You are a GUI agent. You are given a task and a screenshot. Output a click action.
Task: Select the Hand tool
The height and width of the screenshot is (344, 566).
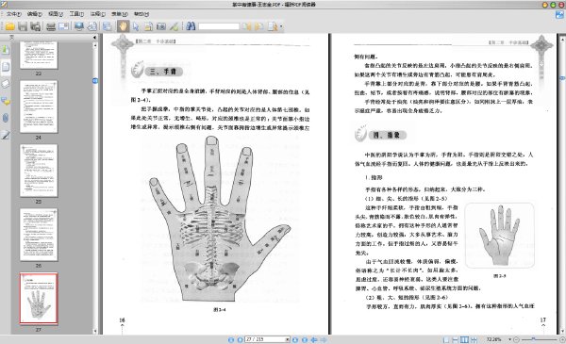click(x=123, y=26)
